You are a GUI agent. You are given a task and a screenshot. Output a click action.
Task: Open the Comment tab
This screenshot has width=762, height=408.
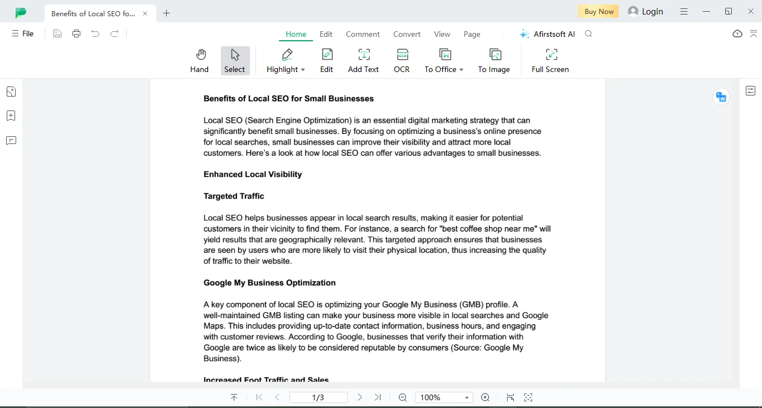pyautogui.click(x=363, y=34)
